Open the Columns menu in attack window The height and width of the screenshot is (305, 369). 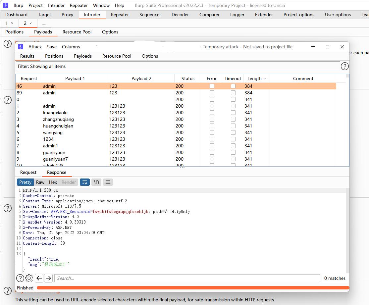tap(71, 47)
